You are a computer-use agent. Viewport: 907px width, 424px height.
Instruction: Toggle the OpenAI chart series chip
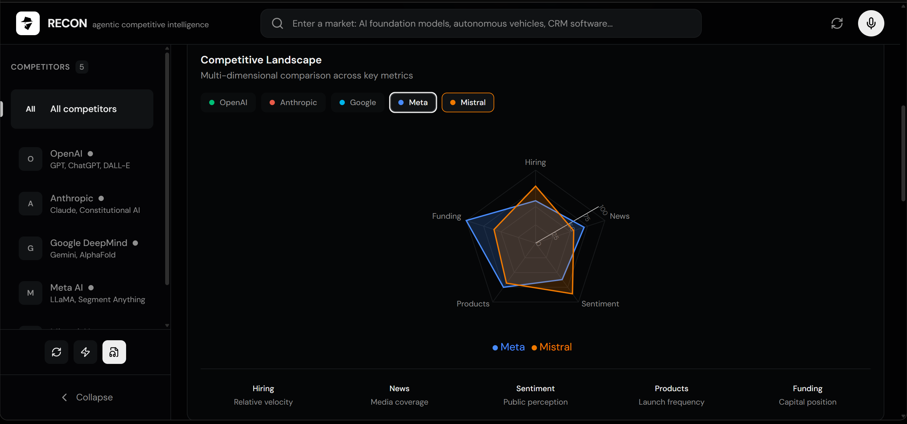point(228,102)
